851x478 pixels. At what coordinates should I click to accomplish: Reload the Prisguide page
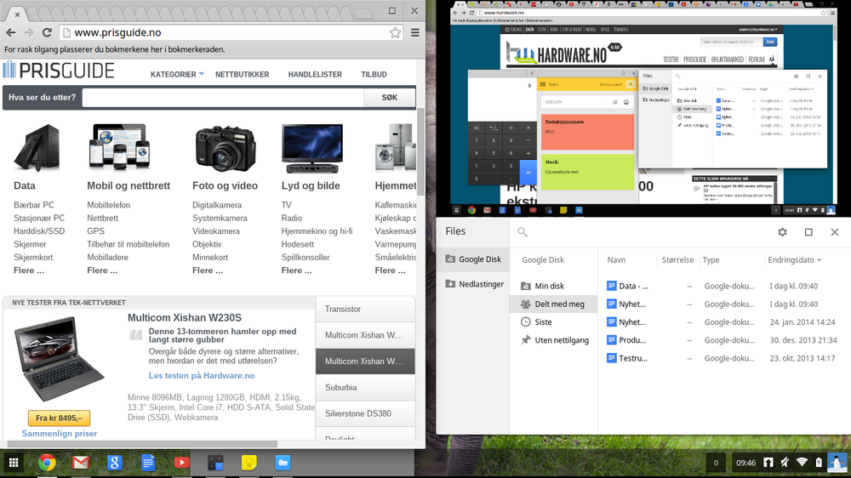(x=47, y=32)
